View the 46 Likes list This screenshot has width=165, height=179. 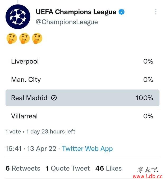(109, 168)
